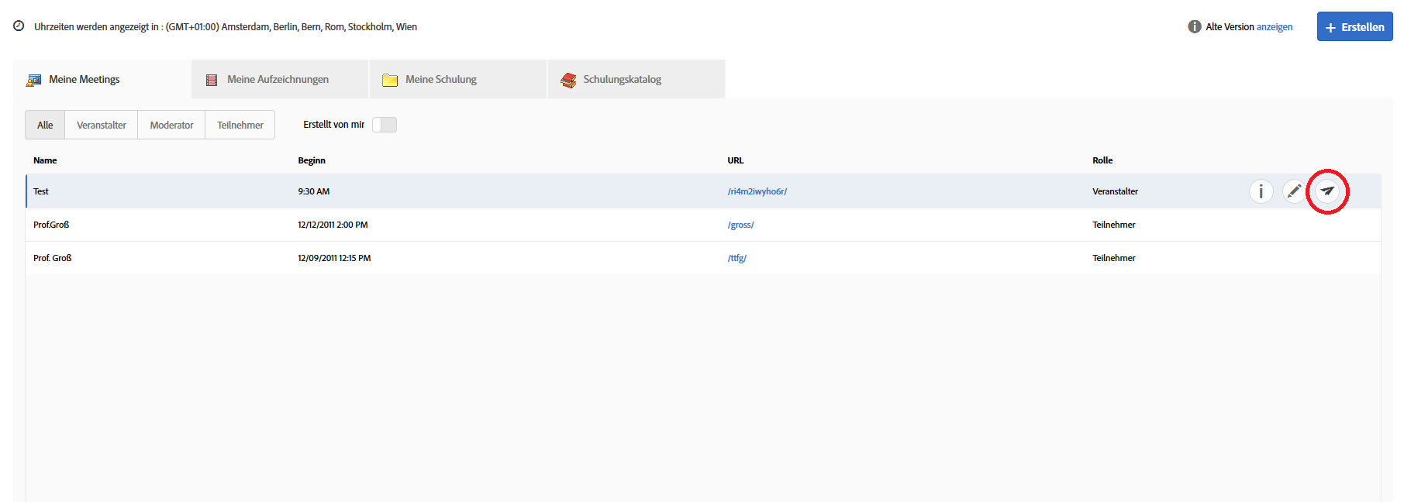This screenshot has width=1404, height=502.
Task: Filter meetings by Teilnehmer
Action: point(240,125)
